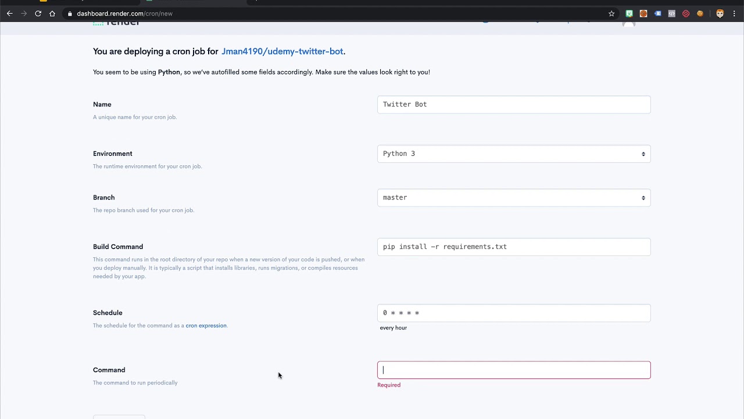Open the cookie extension icon

pyautogui.click(x=700, y=13)
